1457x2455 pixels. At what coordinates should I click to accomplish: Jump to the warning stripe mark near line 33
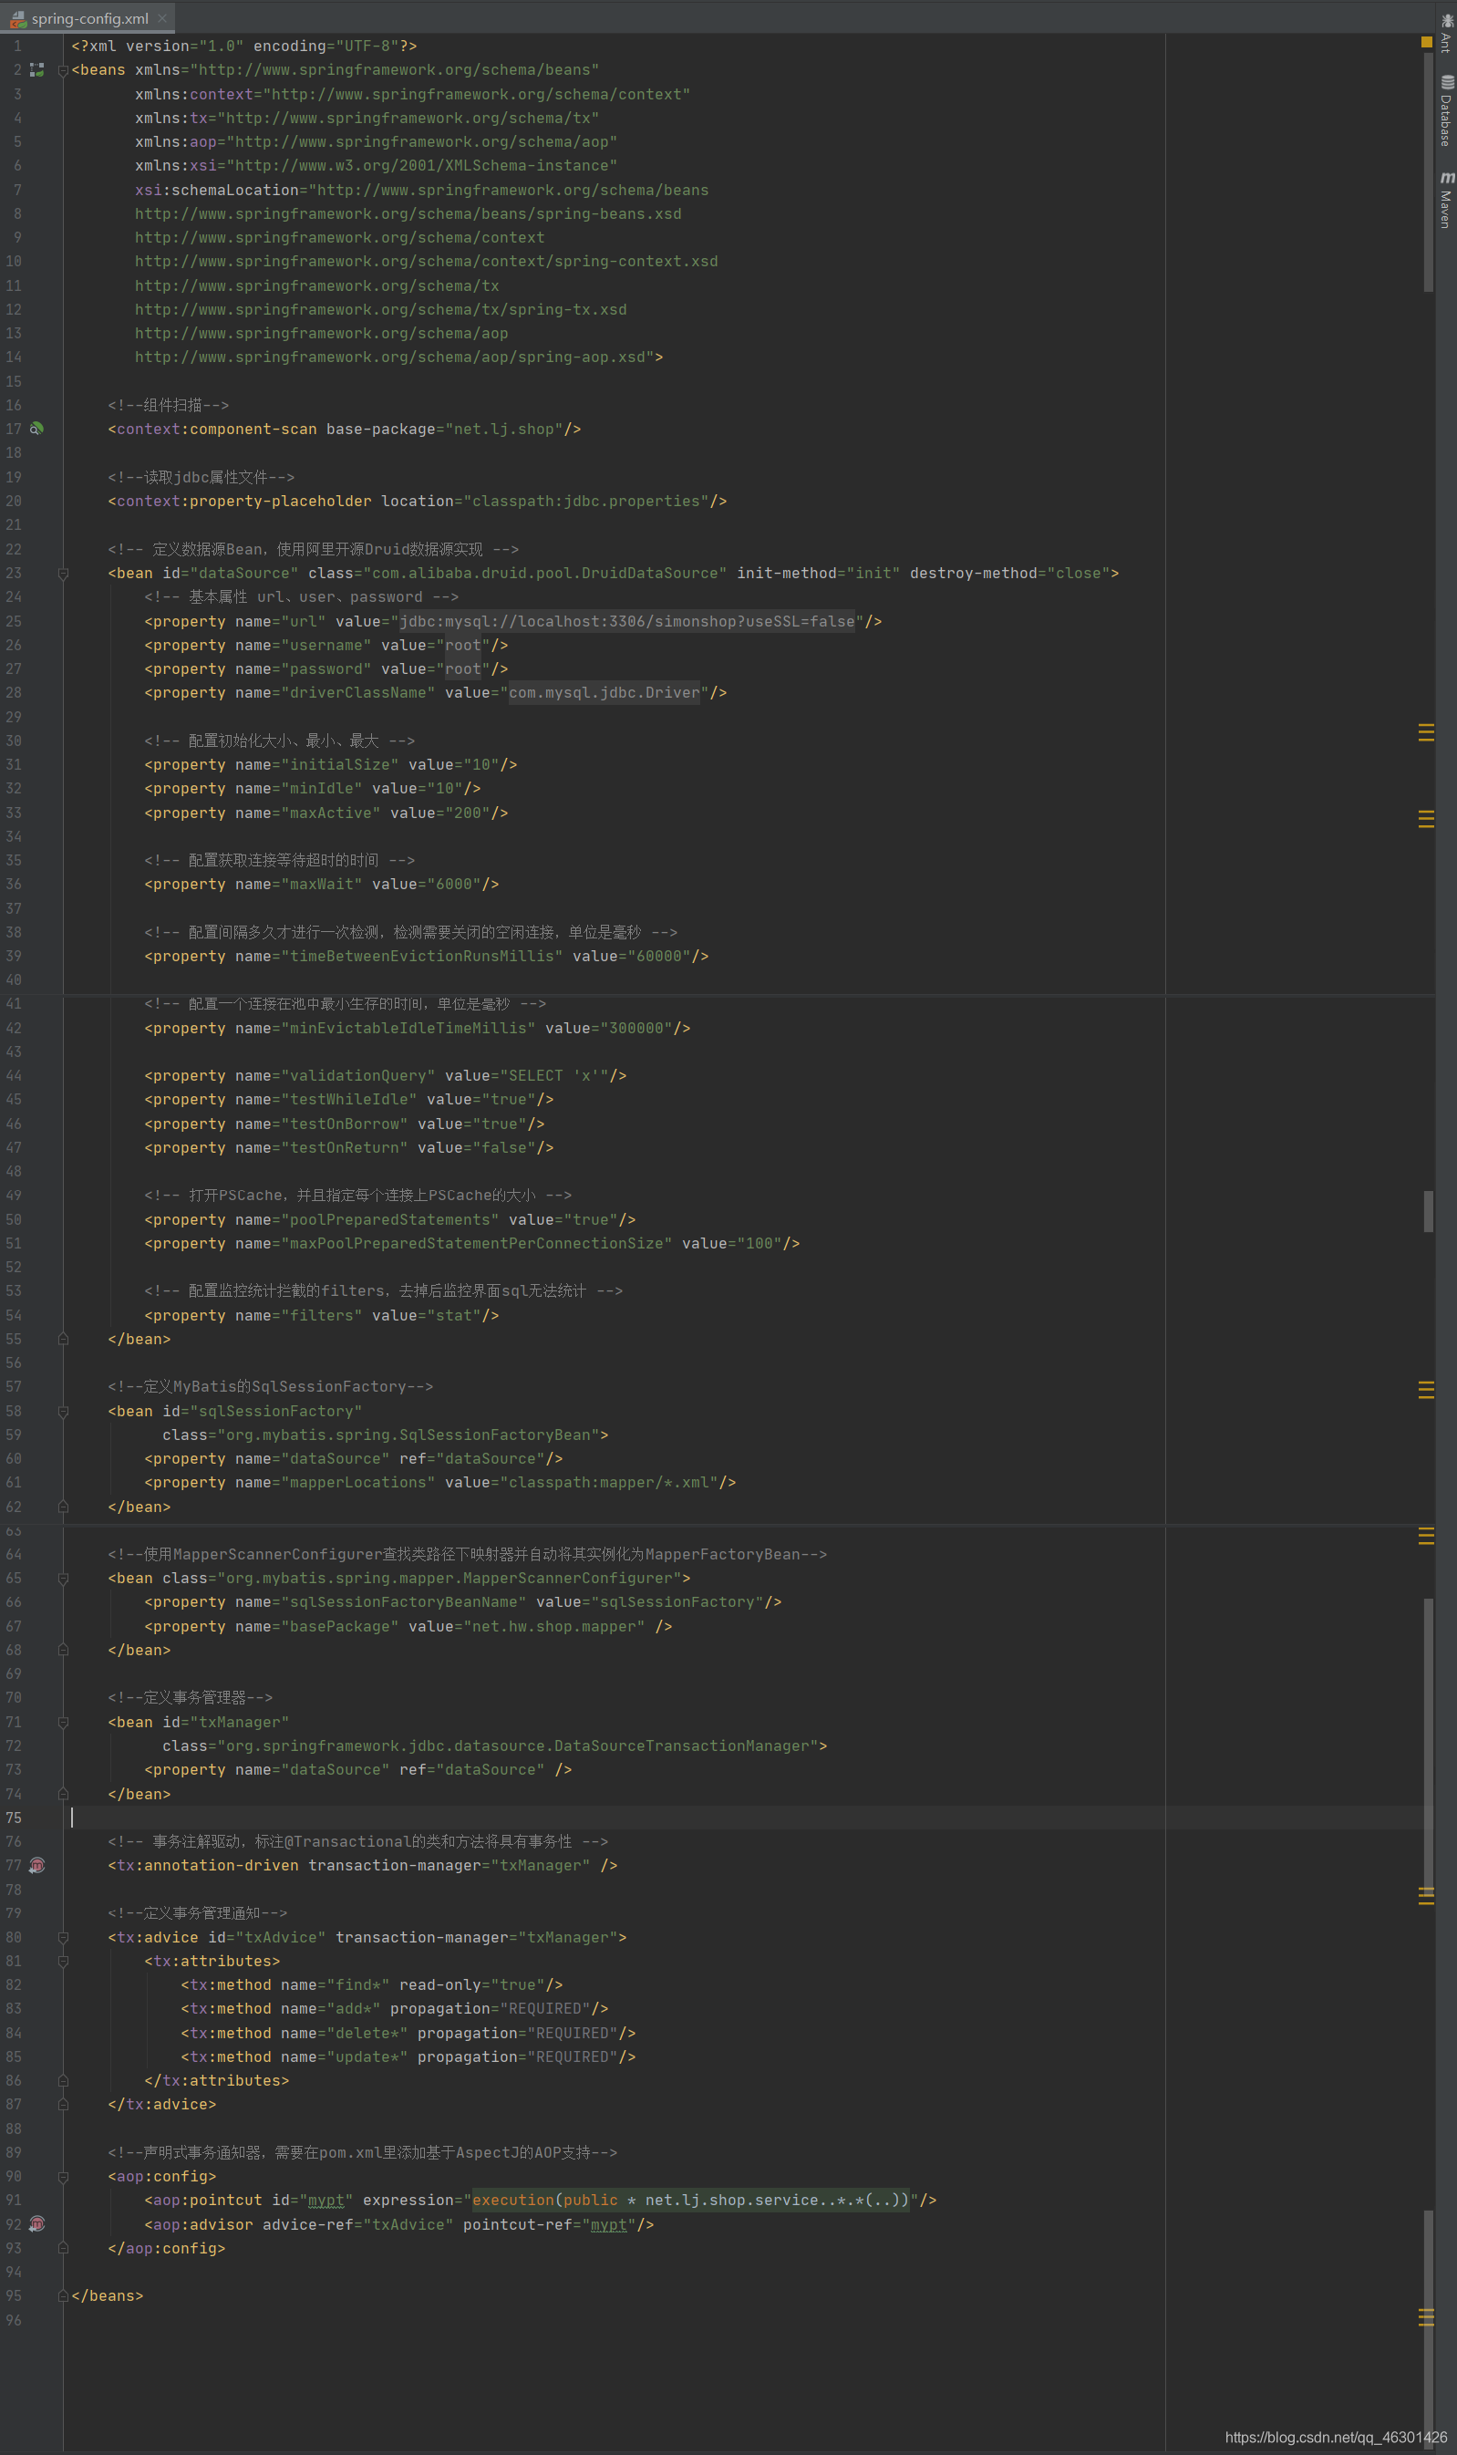(x=1427, y=819)
